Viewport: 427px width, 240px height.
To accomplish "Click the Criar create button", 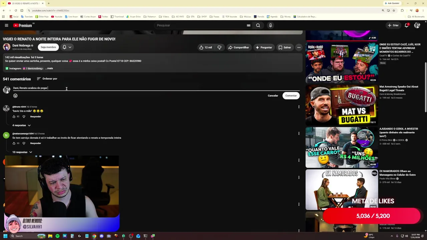I will [x=393, y=25].
